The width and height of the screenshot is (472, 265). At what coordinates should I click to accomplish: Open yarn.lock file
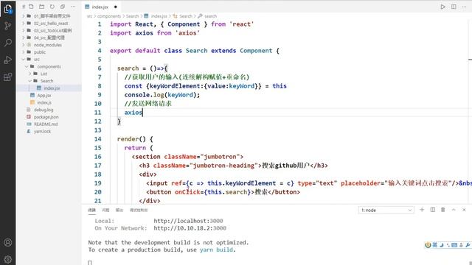42,131
